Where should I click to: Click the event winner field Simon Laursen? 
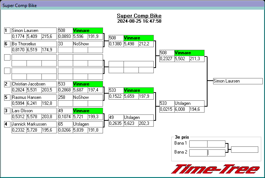(x=238, y=81)
